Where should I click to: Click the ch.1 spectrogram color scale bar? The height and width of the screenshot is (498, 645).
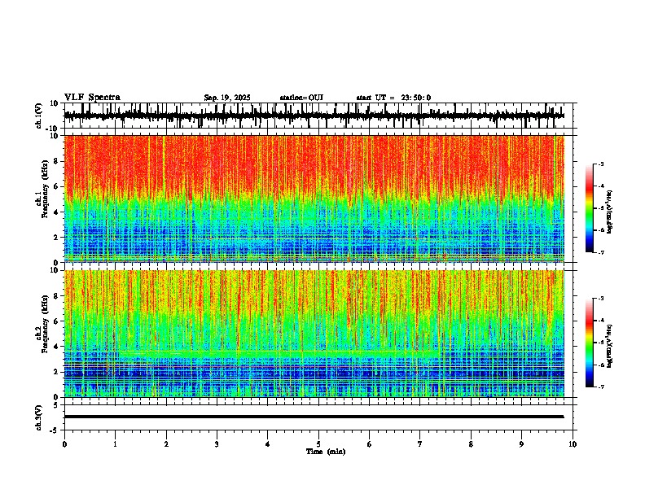[590, 208]
